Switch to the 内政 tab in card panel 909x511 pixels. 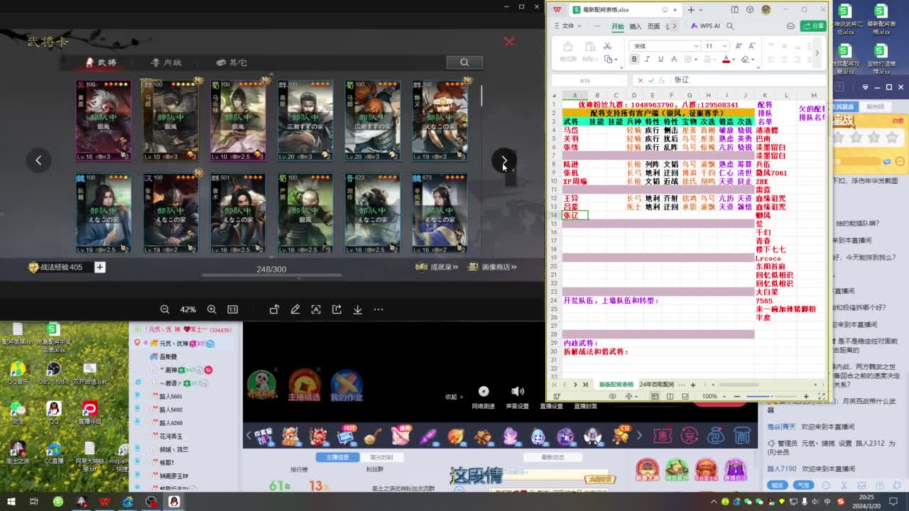tap(166, 62)
